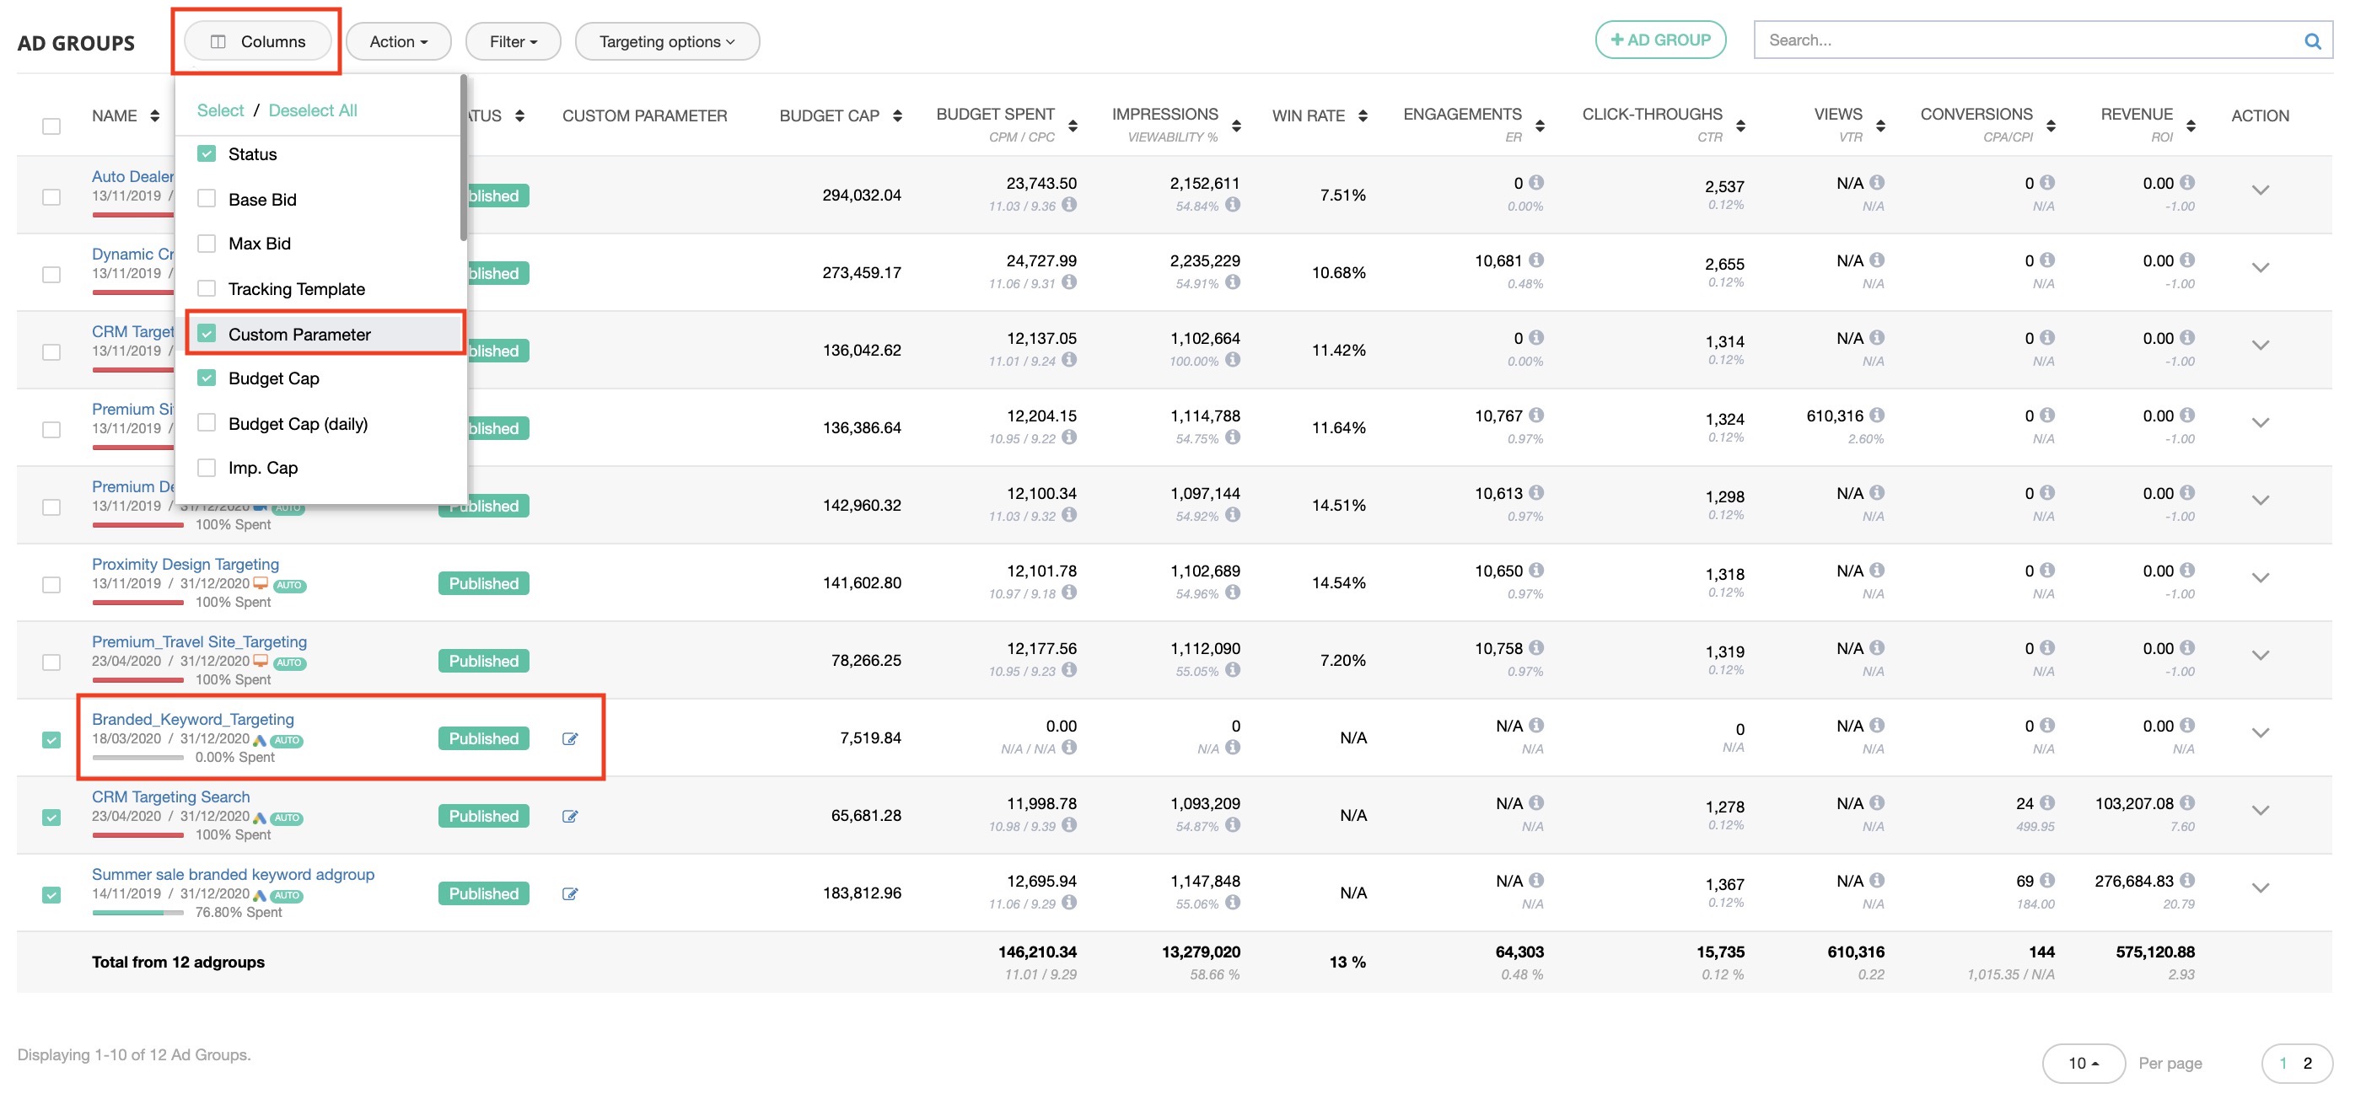Uncheck Custom Parameter column option

tap(207, 334)
